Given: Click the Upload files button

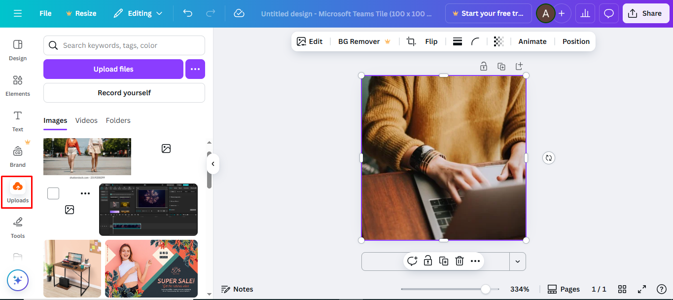Looking at the screenshot, I should (x=113, y=69).
